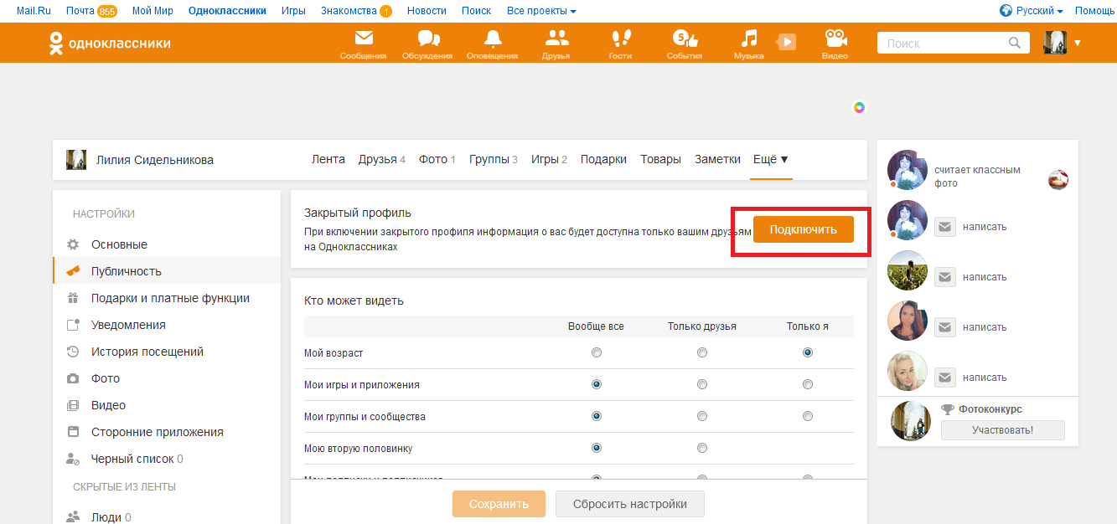Switch to the Лента tab
Viewport: 1117px width, 524px height.
(x=328, y=160)
